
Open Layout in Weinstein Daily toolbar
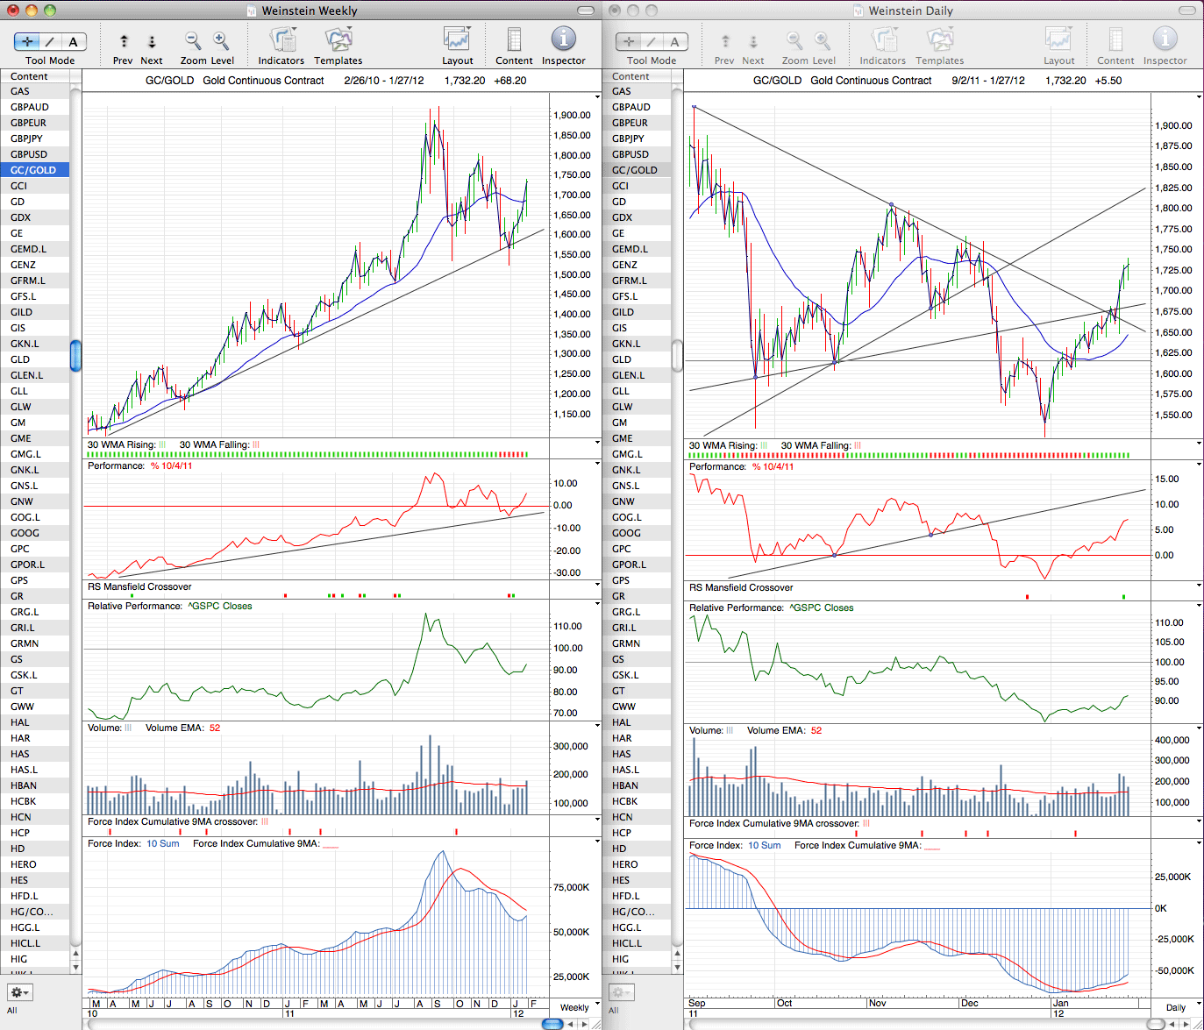tap(1059, 40)
